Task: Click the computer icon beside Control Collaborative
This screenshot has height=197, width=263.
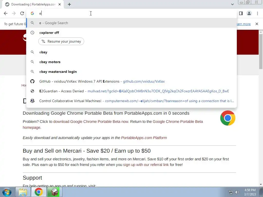Action: [x=32, y=101]
